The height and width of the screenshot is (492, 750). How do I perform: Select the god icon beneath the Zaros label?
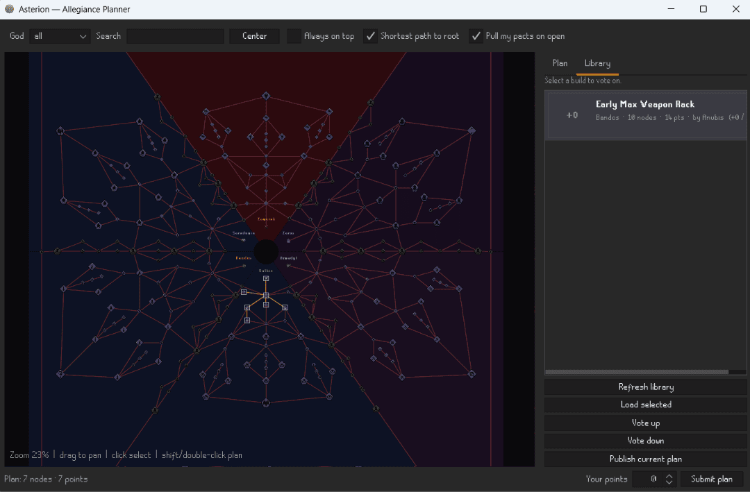pos(288,239)
